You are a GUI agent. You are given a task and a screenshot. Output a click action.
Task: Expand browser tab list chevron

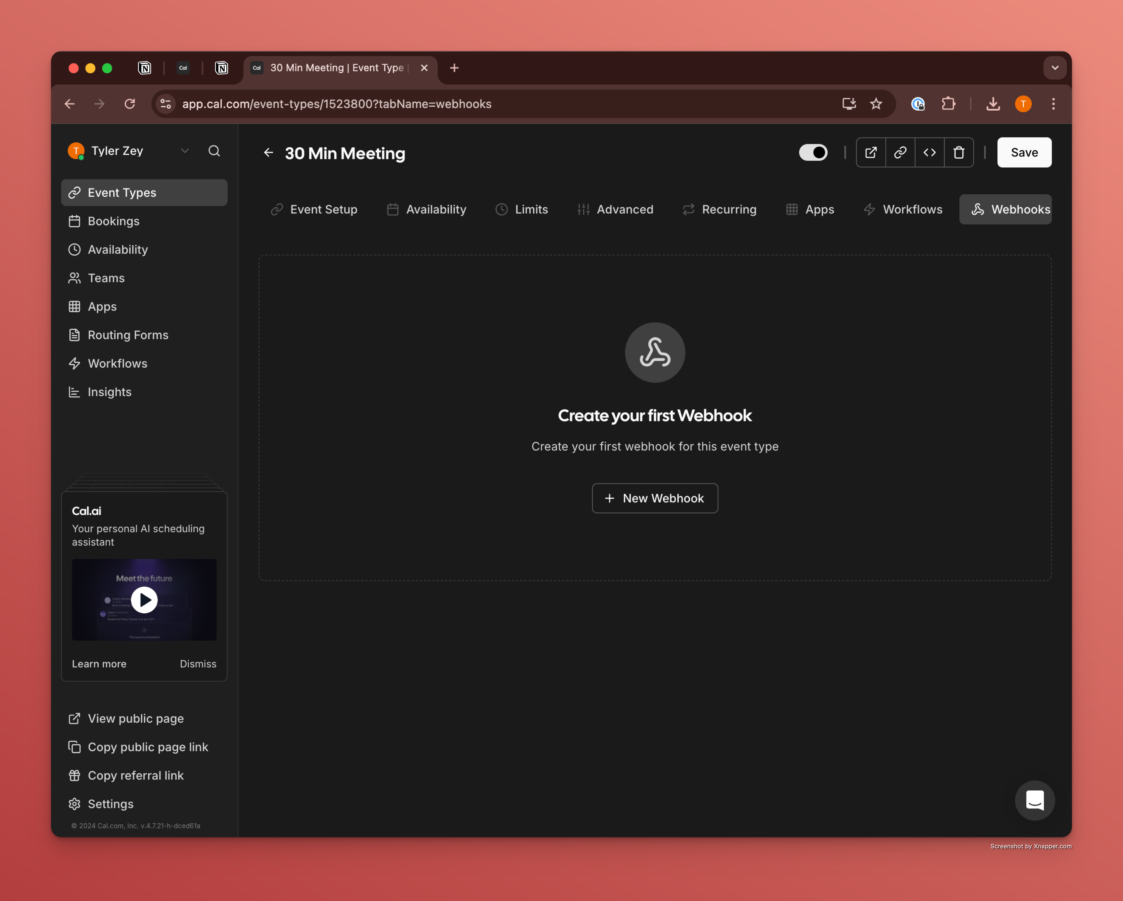coord(1055,68)
